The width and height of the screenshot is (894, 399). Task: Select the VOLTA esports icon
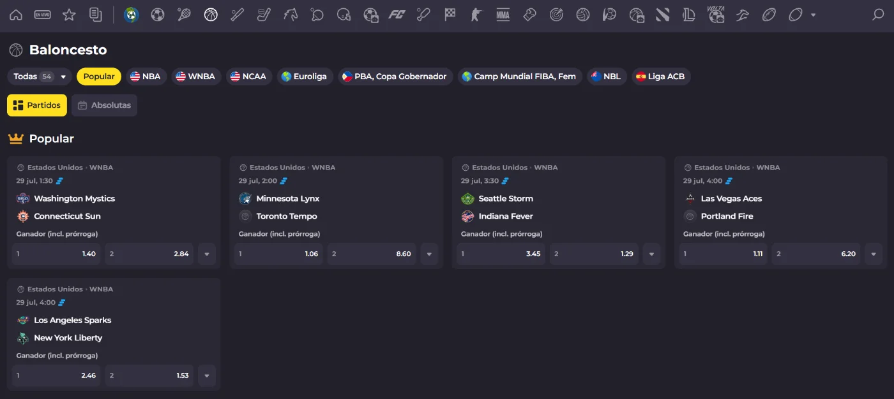point(716,15)
